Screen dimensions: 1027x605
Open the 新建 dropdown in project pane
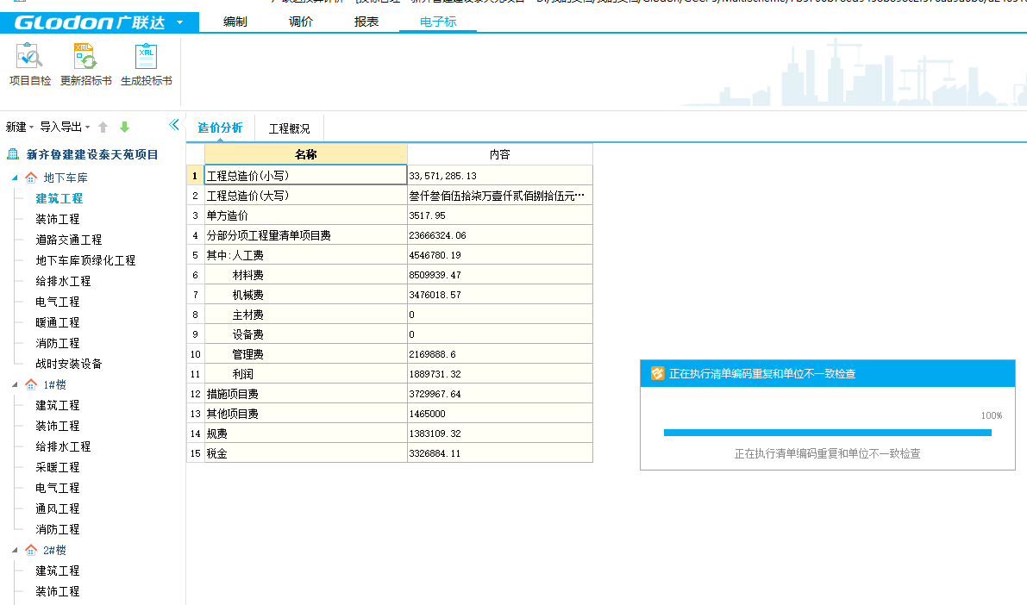coord(20,127)
